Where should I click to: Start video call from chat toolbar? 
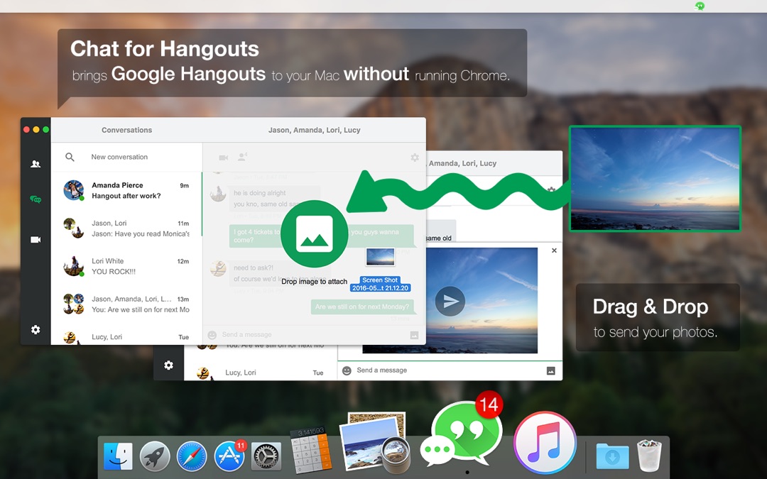(x=223, y=158)
